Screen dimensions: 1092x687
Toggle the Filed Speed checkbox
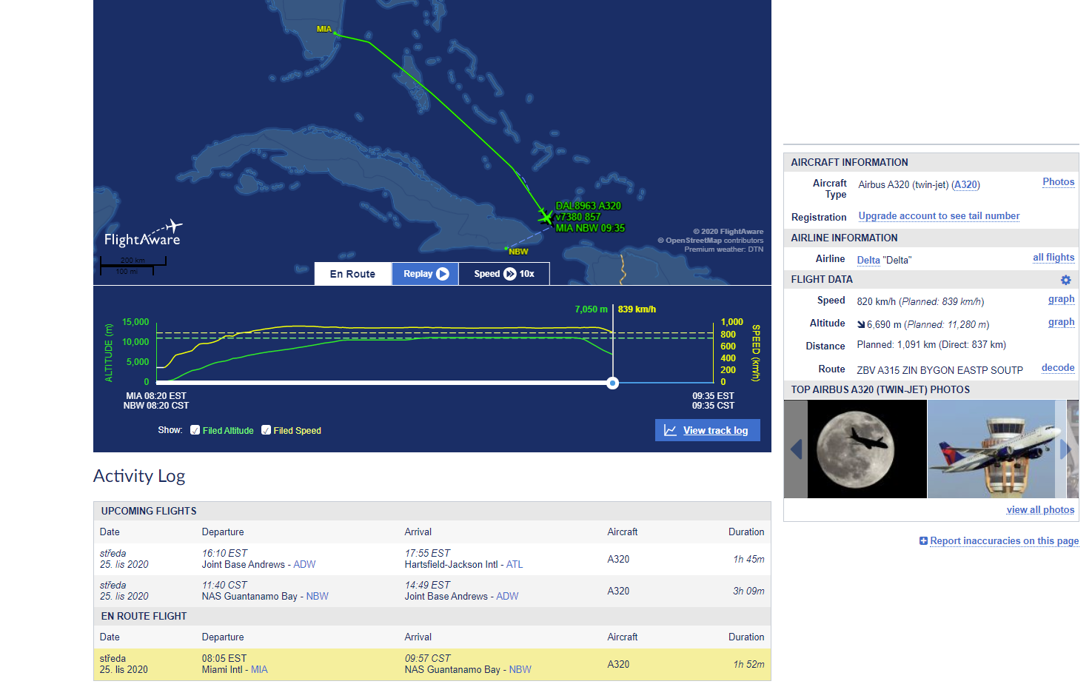coord(267,430)
